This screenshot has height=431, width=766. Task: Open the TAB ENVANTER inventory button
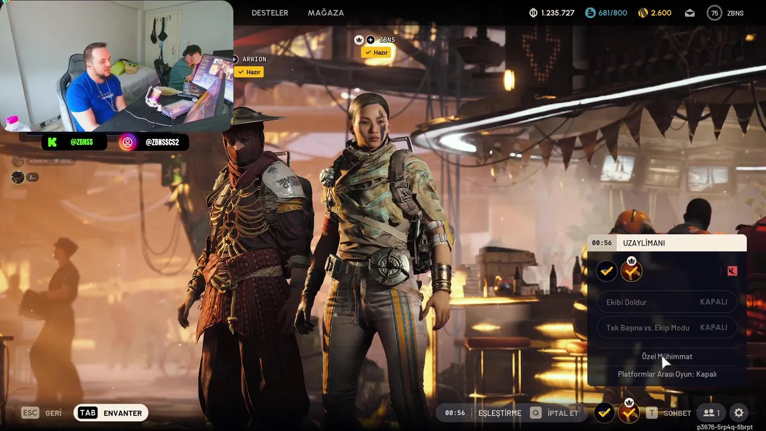click(111, 412)
